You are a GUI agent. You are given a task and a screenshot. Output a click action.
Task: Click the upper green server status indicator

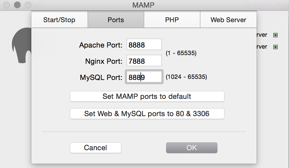(275, 35)
